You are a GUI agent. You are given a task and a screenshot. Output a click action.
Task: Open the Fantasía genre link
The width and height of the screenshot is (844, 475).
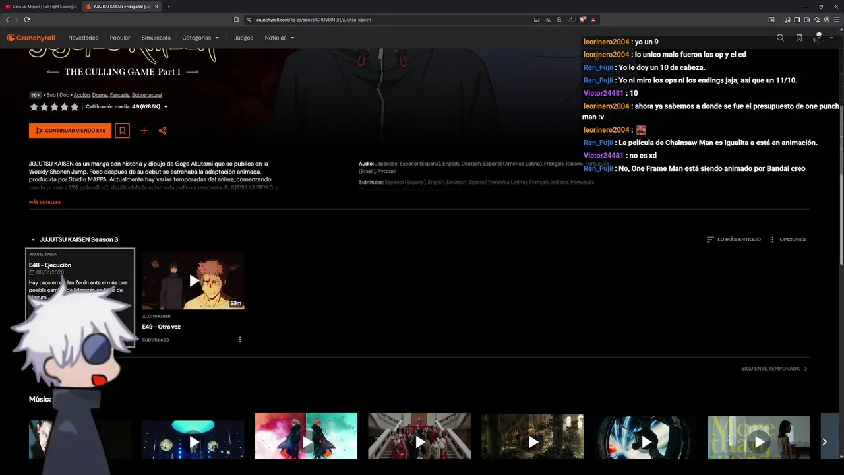[119, 95]
